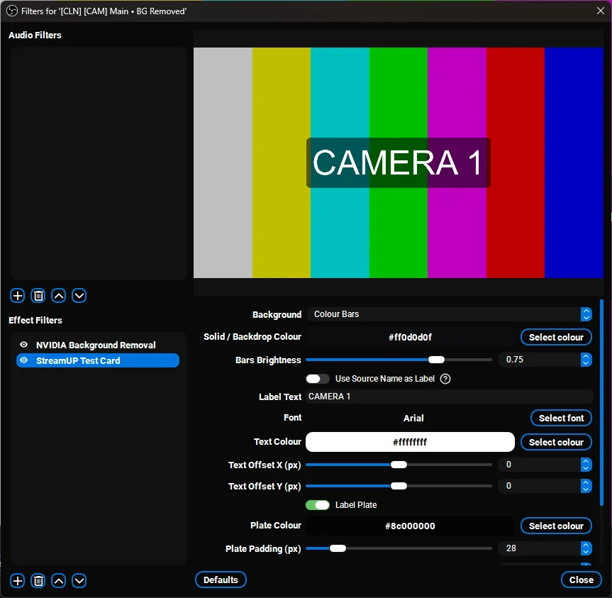Image resolution: width=612 pixels, height=598 pixels.
Task: Click Backdrop Colour swatch #ff0d0d0f
Action: [x=410, y=337]
